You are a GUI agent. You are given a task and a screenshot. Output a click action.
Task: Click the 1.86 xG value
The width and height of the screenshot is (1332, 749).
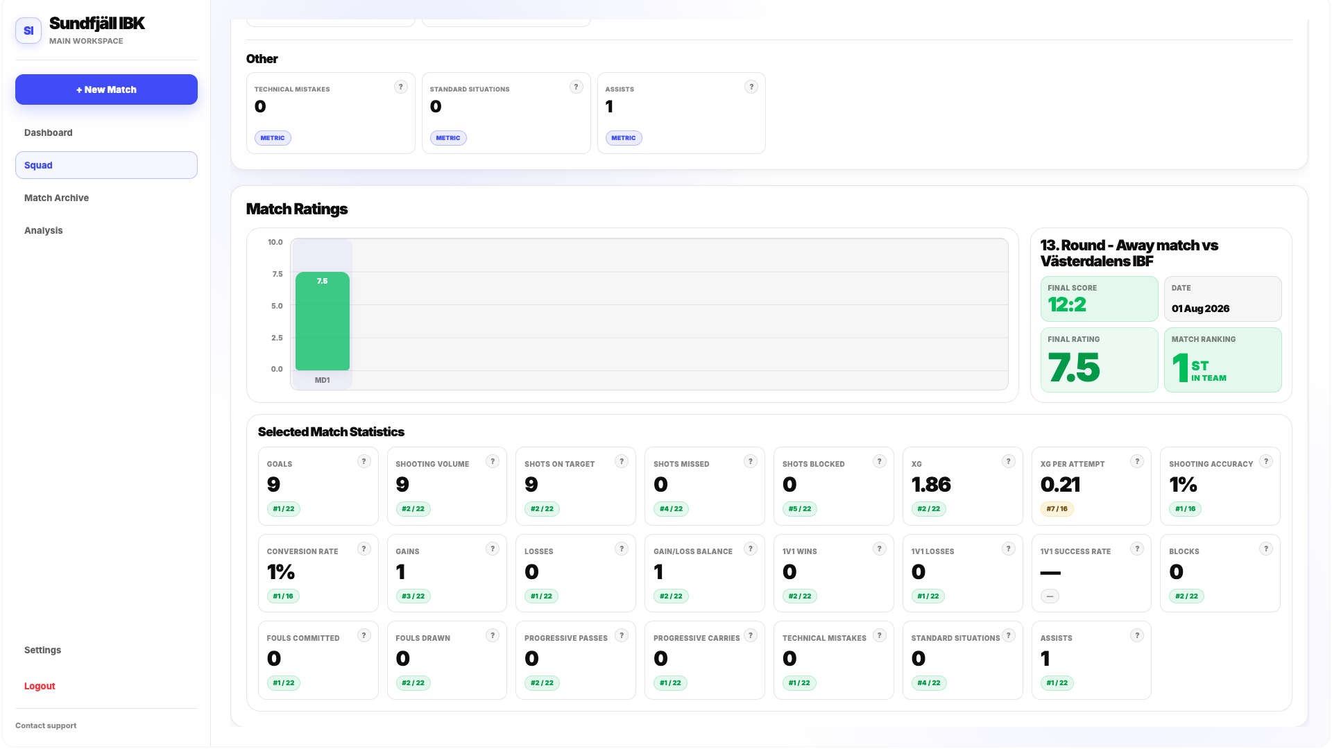[x=931, y=485]
